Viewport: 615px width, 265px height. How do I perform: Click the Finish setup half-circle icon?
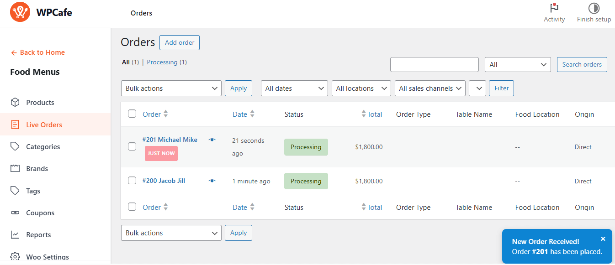[594, 8]
